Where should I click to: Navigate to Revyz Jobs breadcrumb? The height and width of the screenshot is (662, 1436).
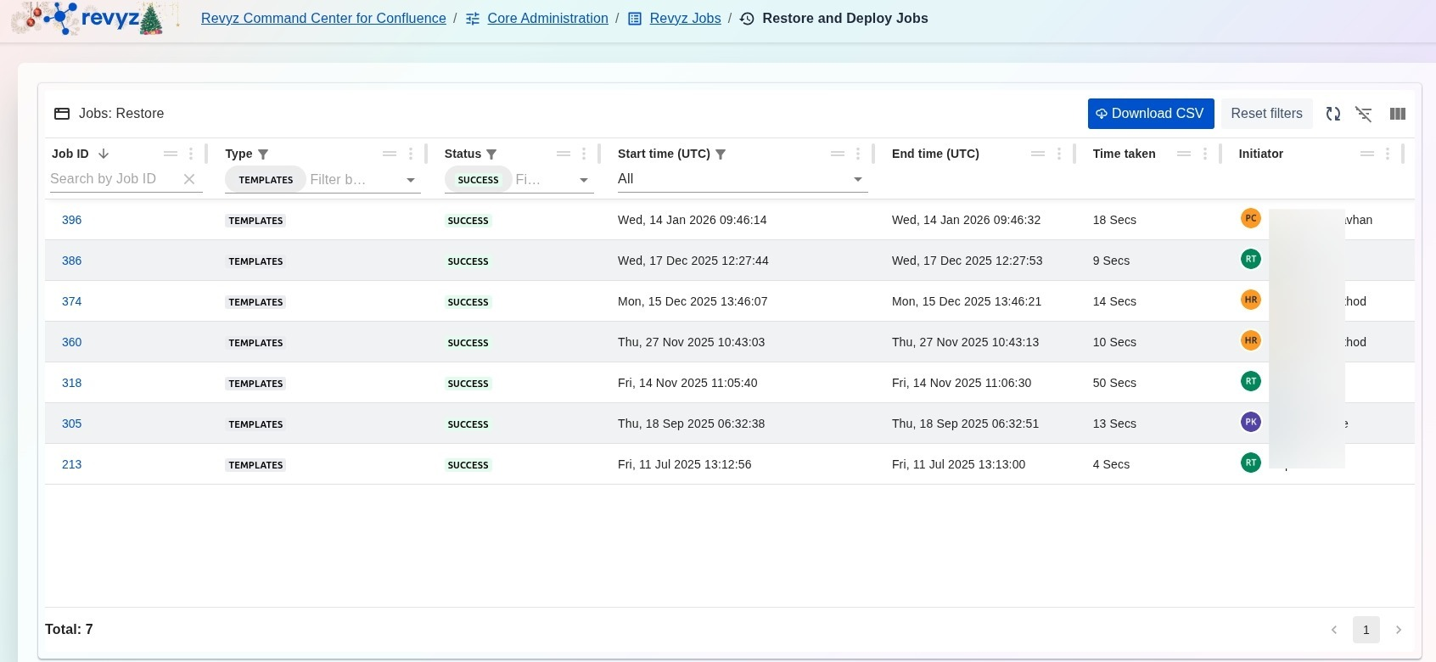[685, 19]
